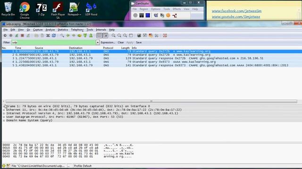Viewport: 302px width, 169px height.
Task: Open www.facebook.com/jetweelim link
Action: (237, 11)
